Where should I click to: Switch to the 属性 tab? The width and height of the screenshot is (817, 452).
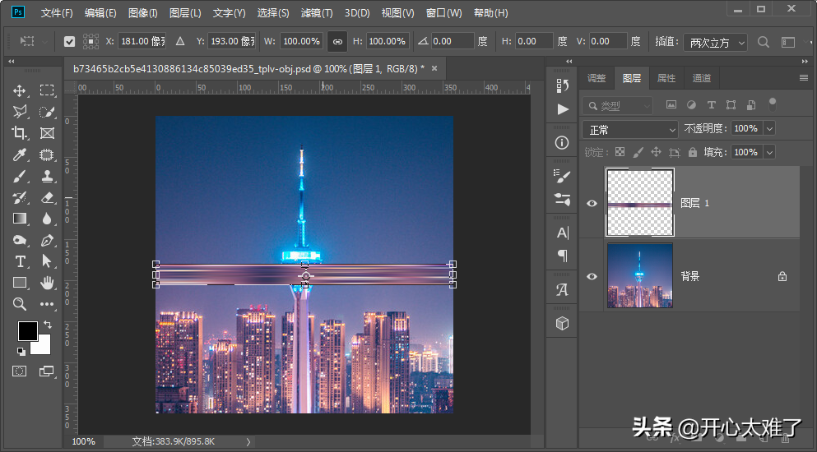click(x=666, y=78)
